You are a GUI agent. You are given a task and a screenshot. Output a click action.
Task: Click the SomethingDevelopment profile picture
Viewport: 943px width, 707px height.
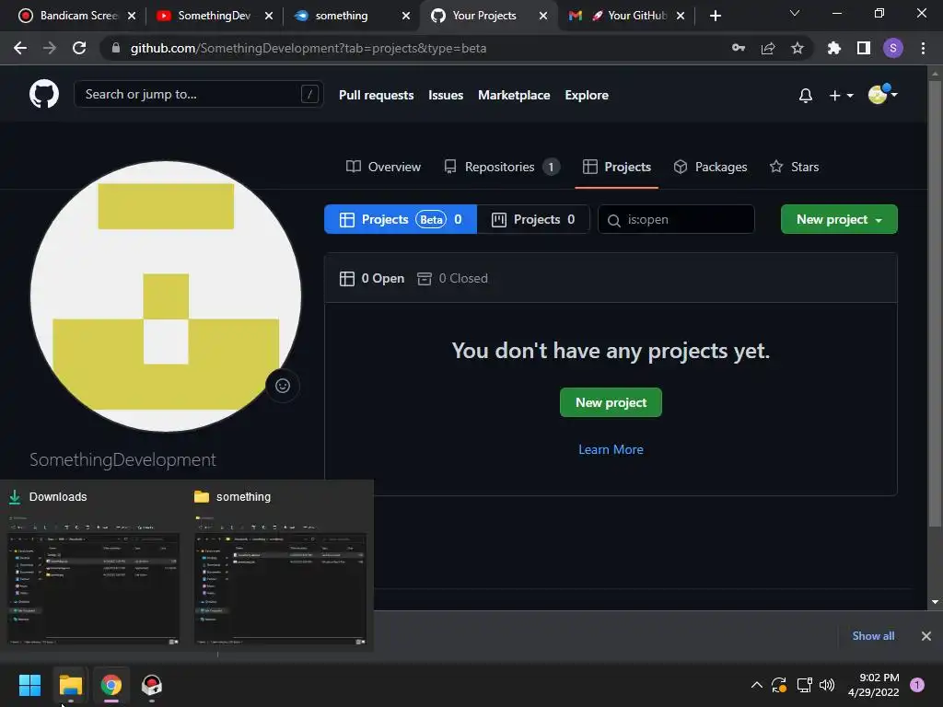click(166, 296)
